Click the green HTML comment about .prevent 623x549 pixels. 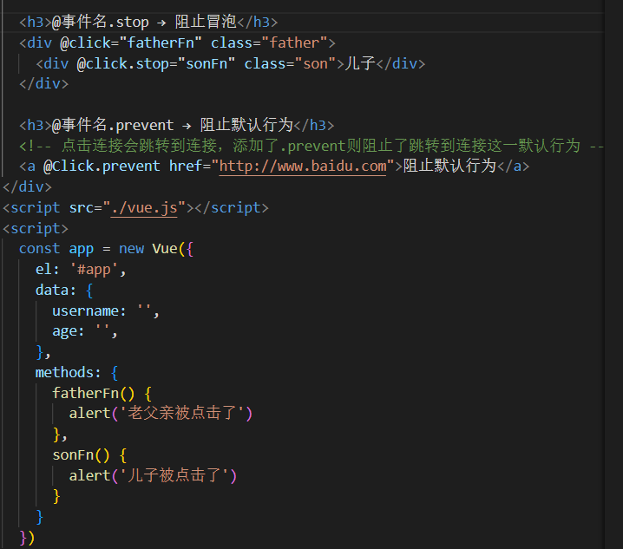click(311, 146)
